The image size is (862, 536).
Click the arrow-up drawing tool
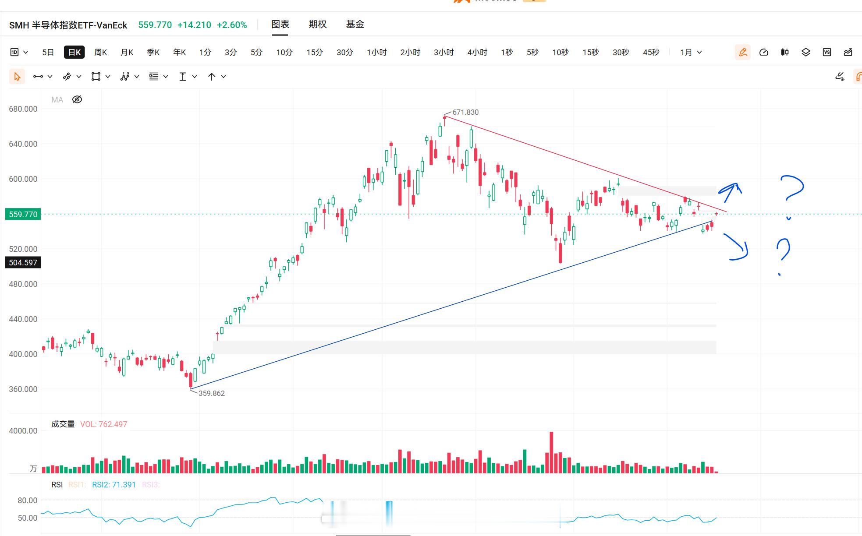coord(212,77)
